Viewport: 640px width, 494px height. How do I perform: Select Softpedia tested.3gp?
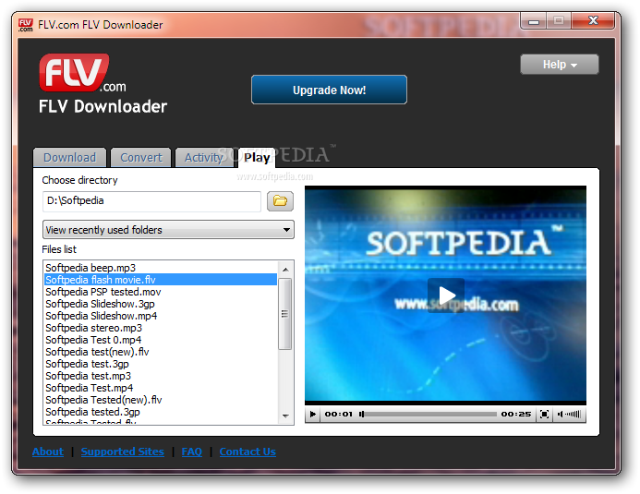161,412
